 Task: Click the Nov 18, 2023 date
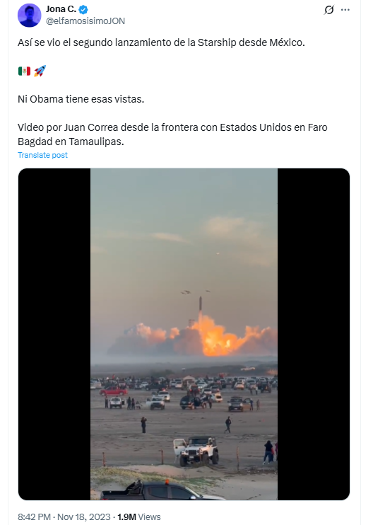84,517
